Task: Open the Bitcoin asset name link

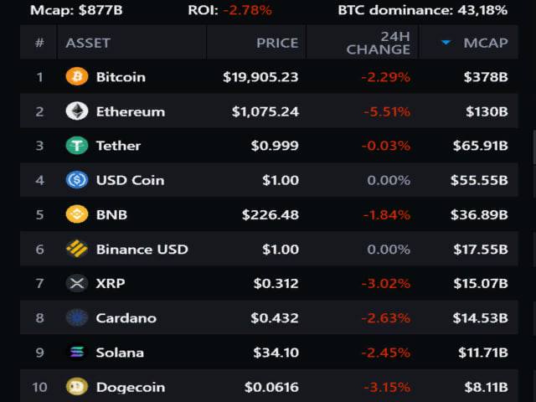Action: click(x=121, y=77)
